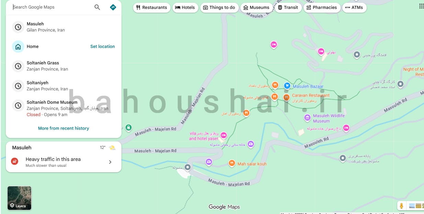Screen dimensions: 424x214
Task: Click the clock icon beside Masuleh history entry
Action: pyautogui.click(x=18, y=27)
